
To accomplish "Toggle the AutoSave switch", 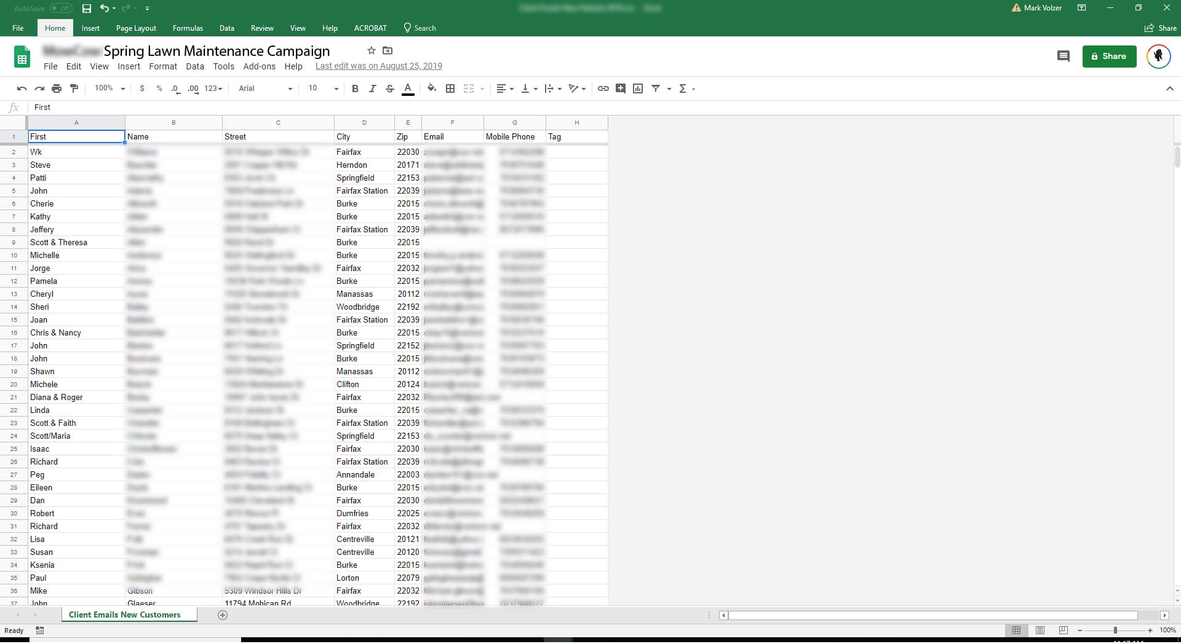I will click(60, 9).
